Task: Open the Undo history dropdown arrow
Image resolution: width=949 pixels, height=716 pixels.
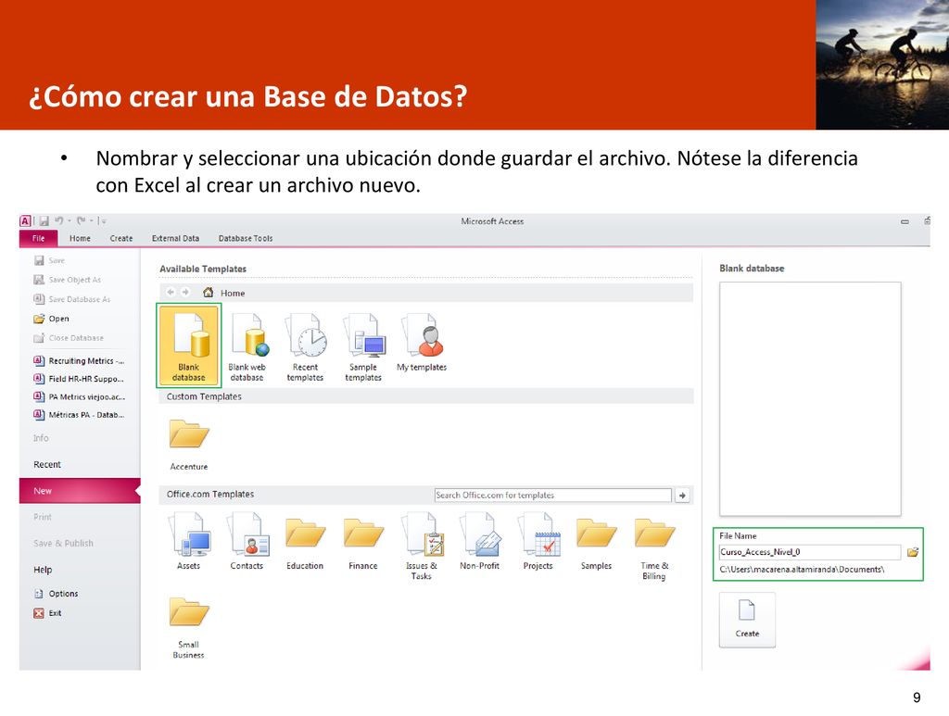Action: pyautogui.click(x=69, y=220)
